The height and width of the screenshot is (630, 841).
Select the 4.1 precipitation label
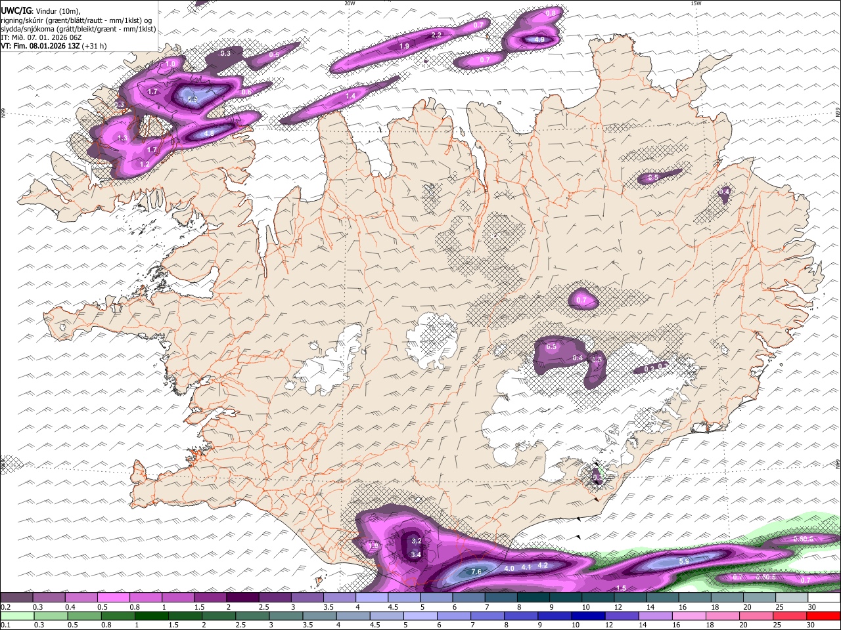pos(526,567)
